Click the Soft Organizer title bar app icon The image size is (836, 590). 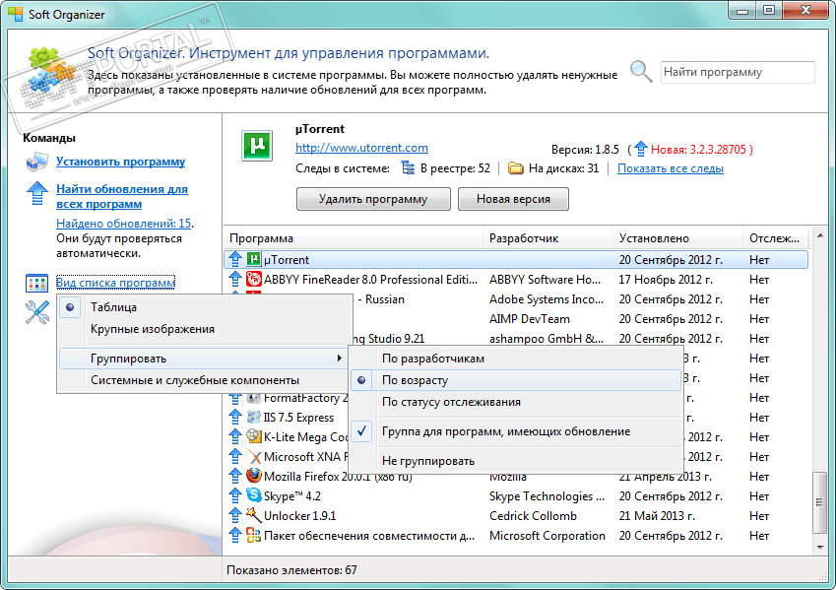pos(16,14)
